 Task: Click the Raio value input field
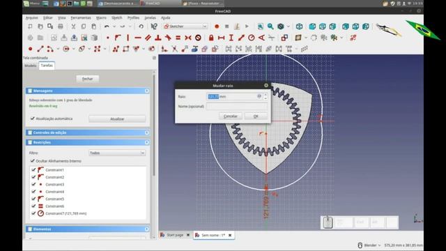click(x=234, y=97)
